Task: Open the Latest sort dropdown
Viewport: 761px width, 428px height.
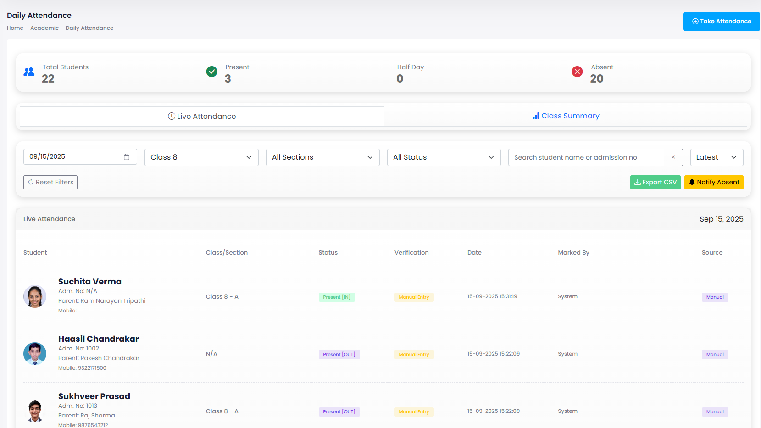Action: pyautogui.click(x=717, y=157)
